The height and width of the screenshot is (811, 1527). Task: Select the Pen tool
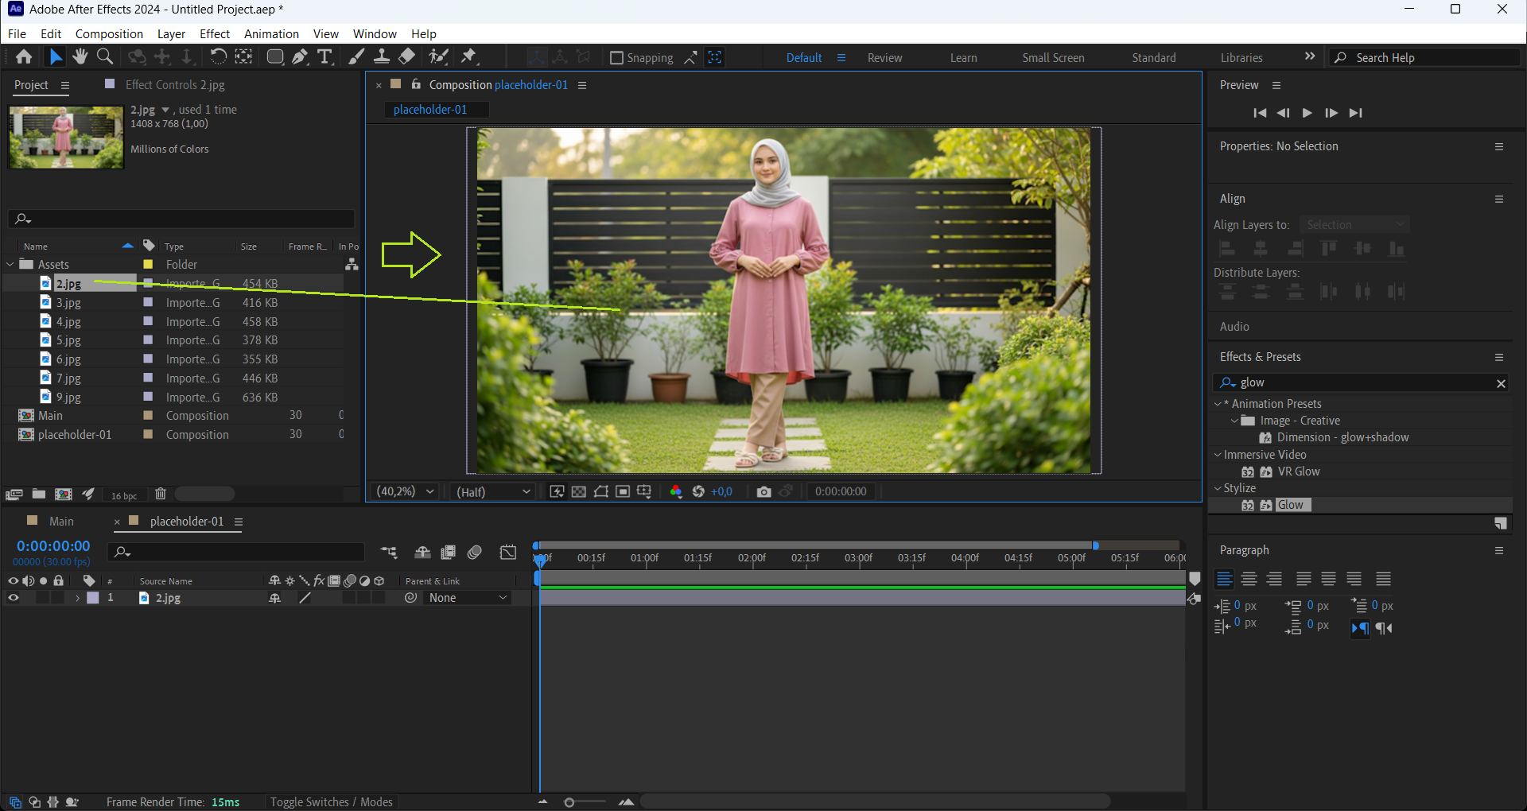coord(300,56)
